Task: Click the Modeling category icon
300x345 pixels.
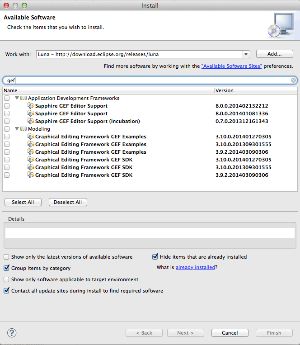Action: (23, 129)
